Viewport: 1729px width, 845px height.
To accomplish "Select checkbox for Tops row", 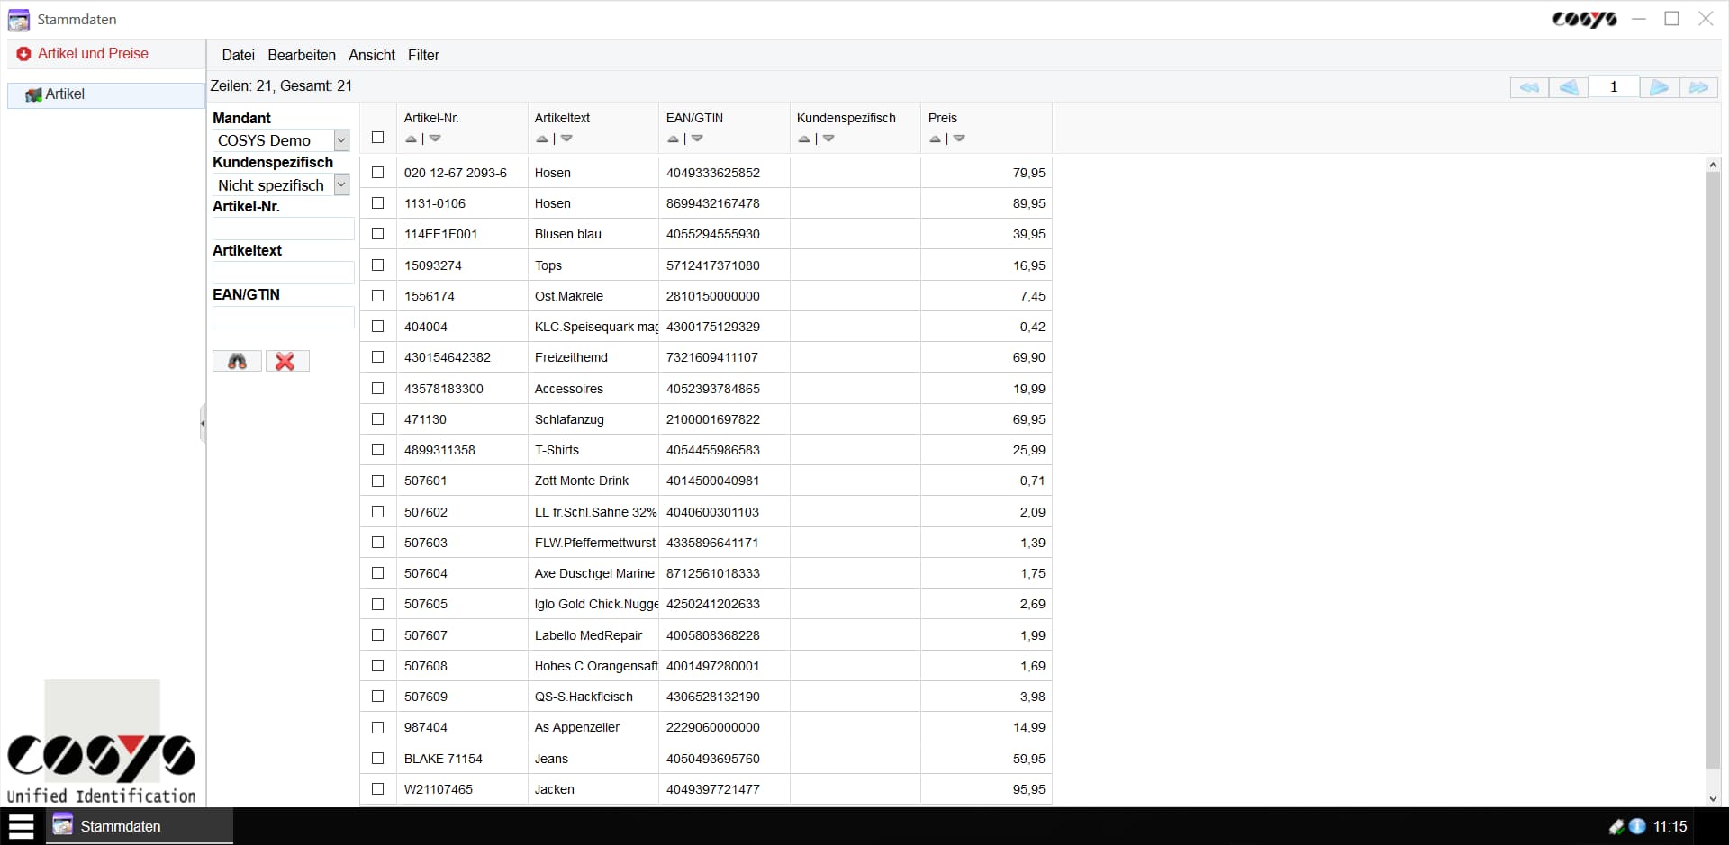I will coord(377,265).
